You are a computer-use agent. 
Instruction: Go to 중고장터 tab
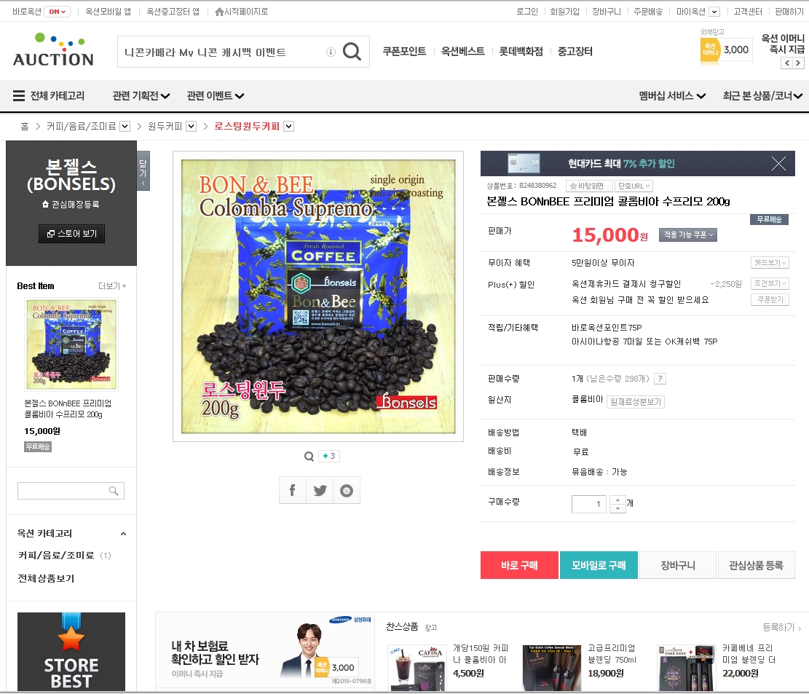click(575, 51)
